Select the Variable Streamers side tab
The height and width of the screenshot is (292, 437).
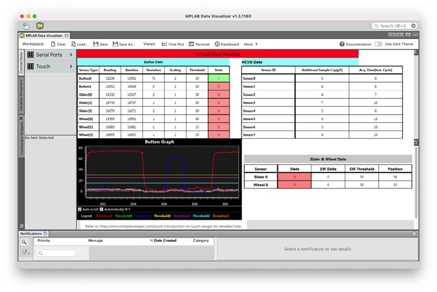(x=21, y=96)
